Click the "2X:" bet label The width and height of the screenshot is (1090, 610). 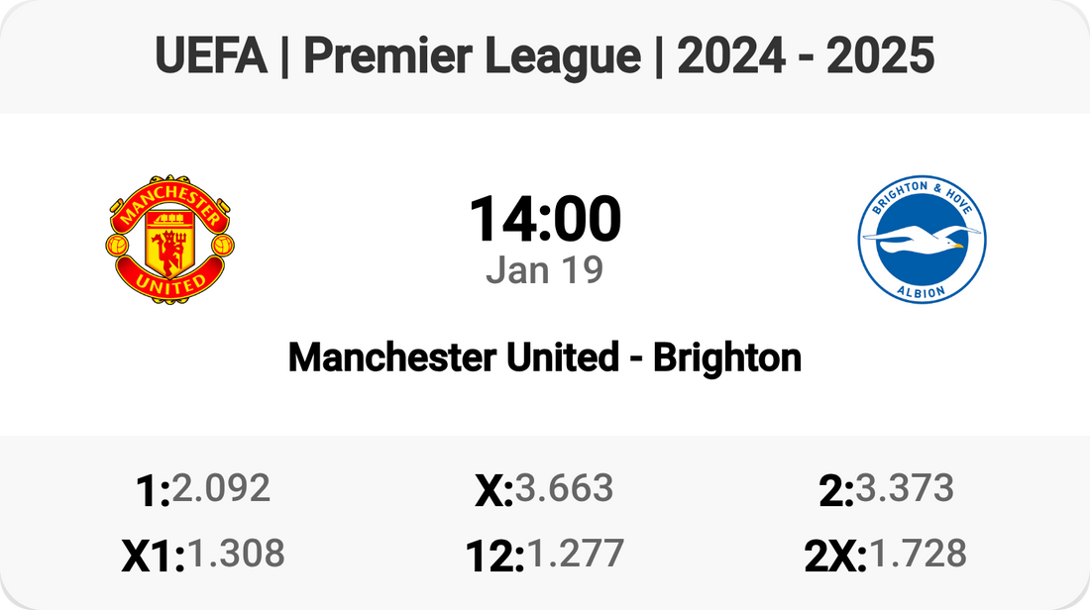(835, 557)
